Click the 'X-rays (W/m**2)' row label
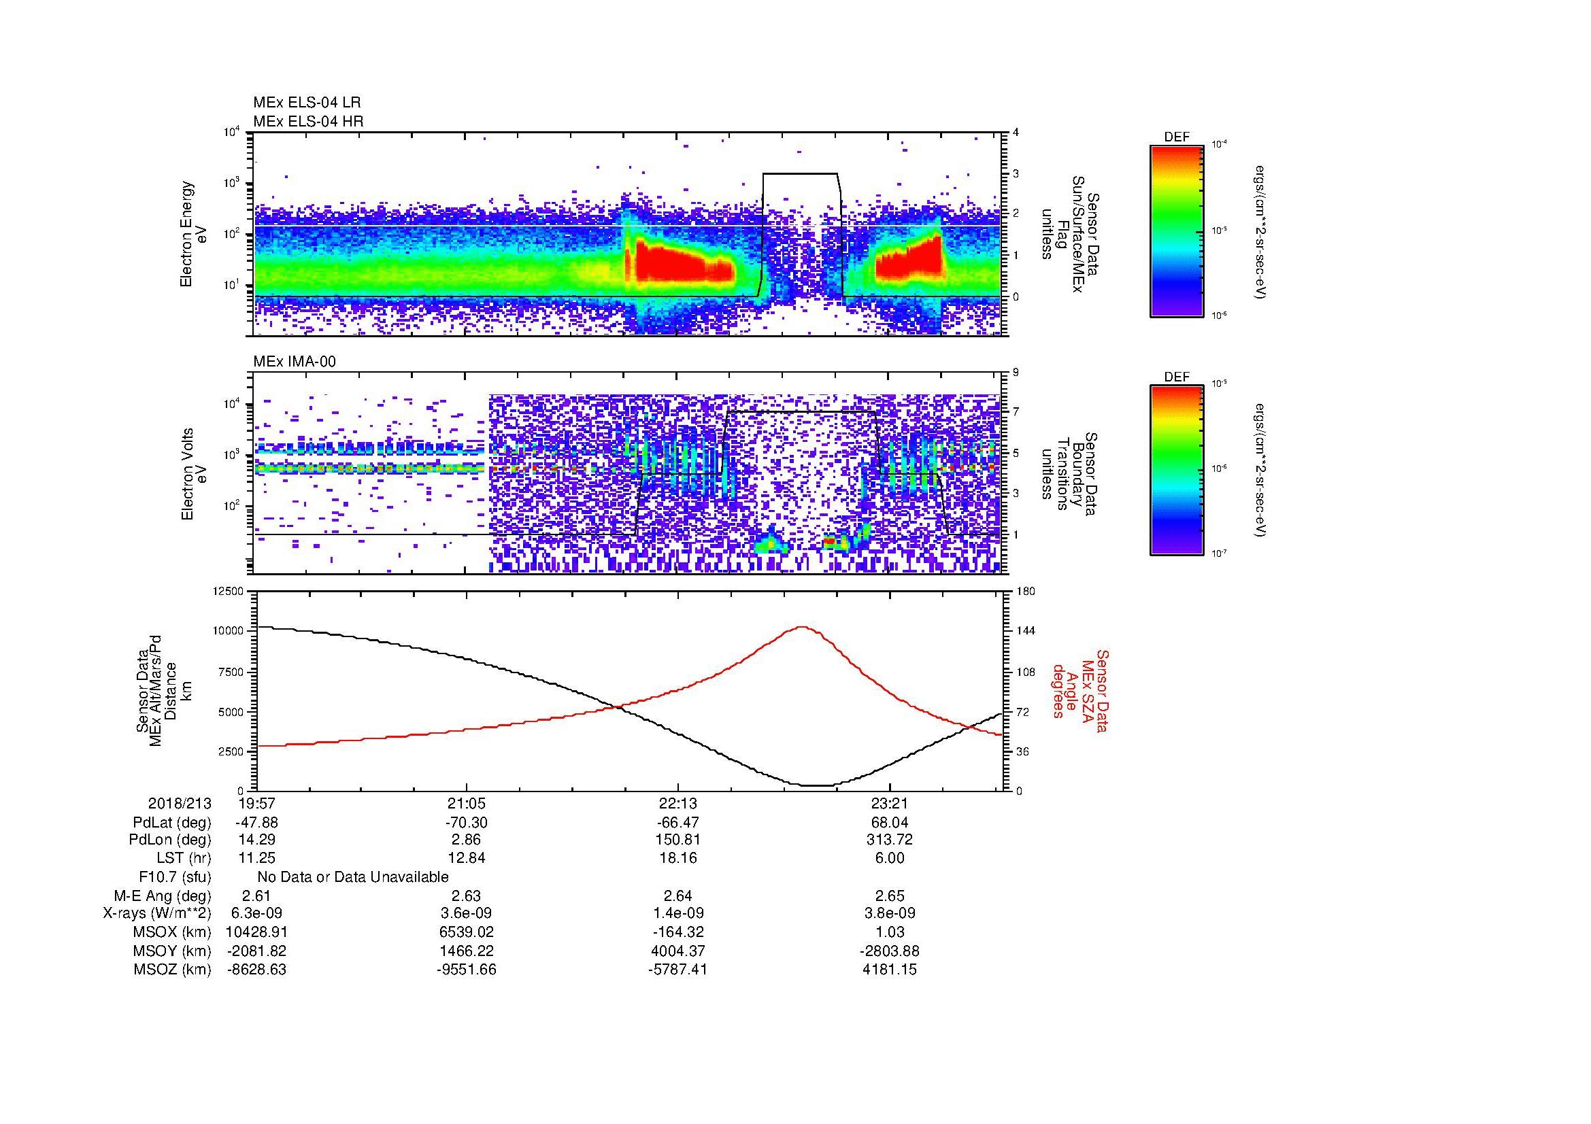The image size is (1591, 1124). pyautogui.click(x=157, y=913)
